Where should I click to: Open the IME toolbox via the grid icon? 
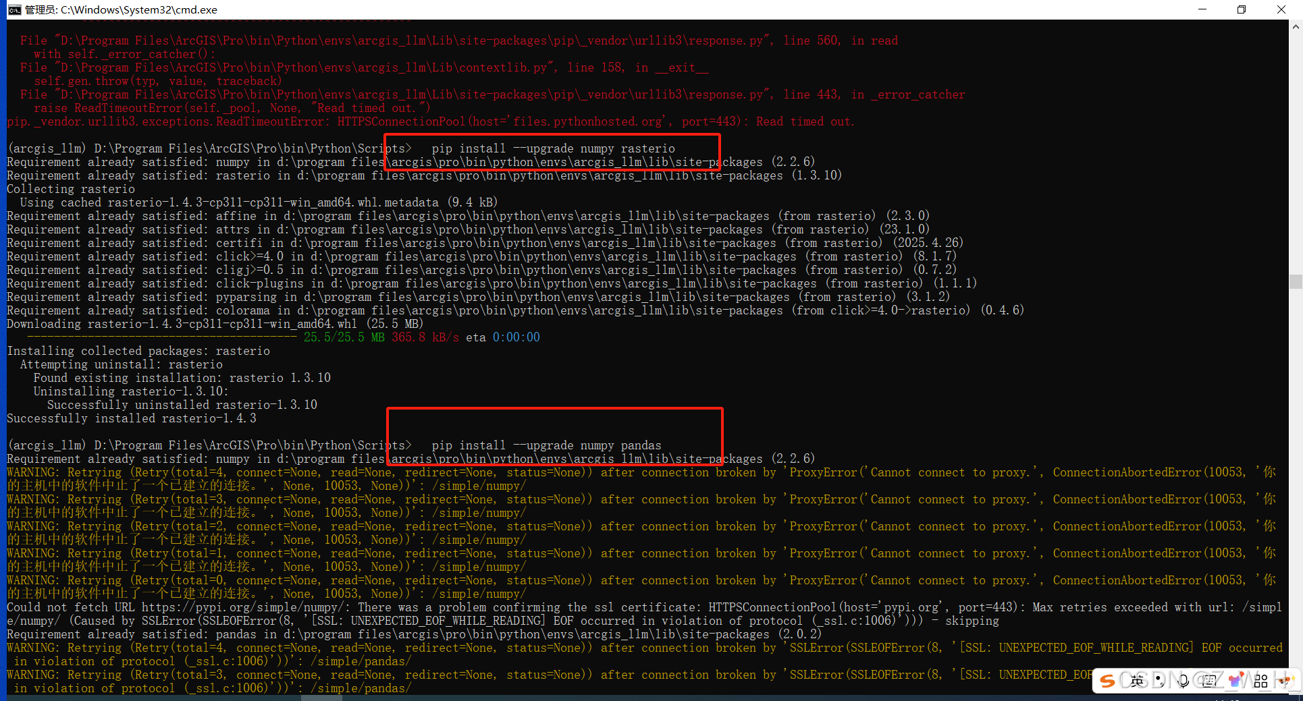pyautogui.click(x=1260, y=681)
